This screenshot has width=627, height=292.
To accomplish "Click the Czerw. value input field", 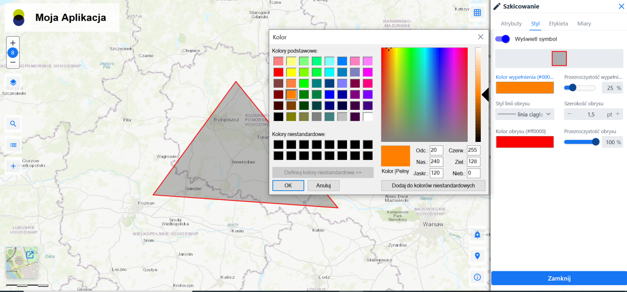I will point(474,151).
